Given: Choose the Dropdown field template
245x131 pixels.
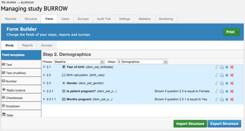Looking at the screenshot, I should tap(21, 106).
